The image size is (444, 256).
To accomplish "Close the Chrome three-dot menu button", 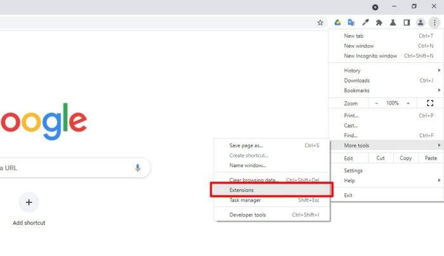I will pos(434,23).
